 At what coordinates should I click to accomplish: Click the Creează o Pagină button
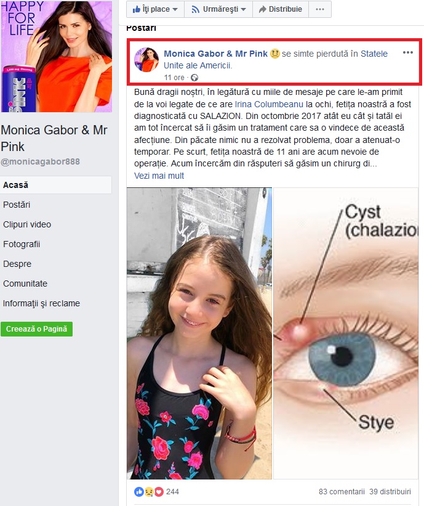click(x=36, y=329)
